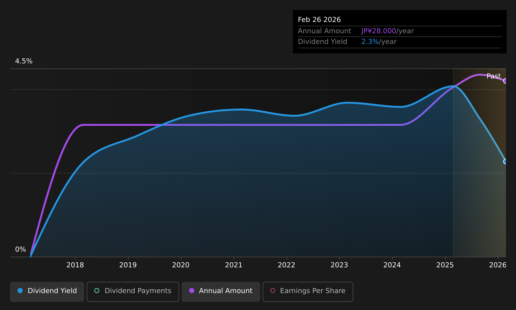This screenshot has height=310, width=516.
Task: Click the 2018 x-axis label
Action: pyautogui.click(x=75, y=265)
